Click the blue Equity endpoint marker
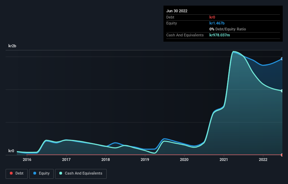288x184 pixels. pos(282,59)
